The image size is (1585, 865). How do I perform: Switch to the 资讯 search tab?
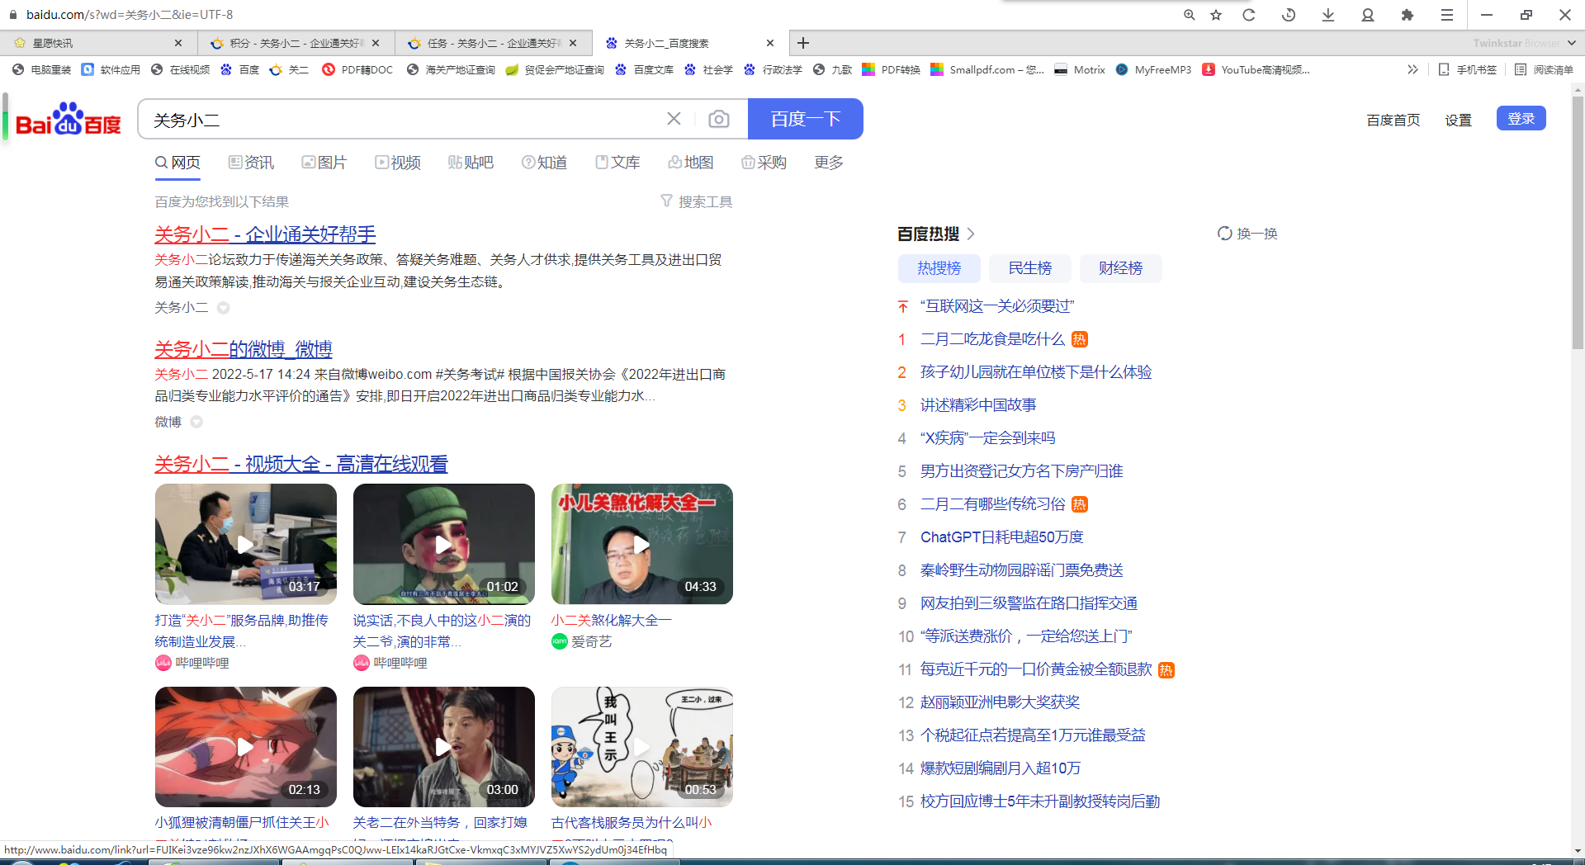click(x=251, y=163)
